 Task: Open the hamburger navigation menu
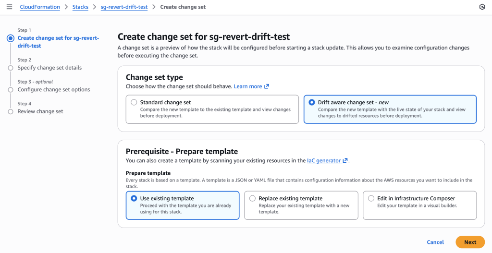point(9,7)
